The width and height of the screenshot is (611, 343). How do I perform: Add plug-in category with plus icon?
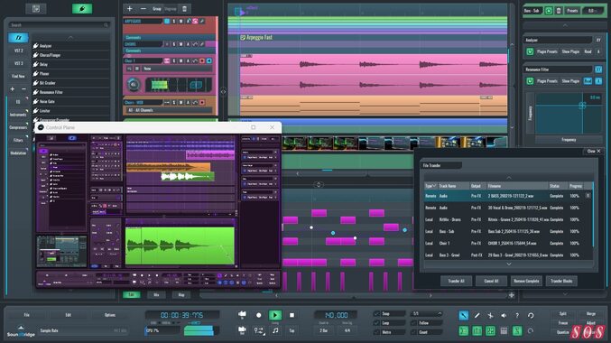point(13,89)
